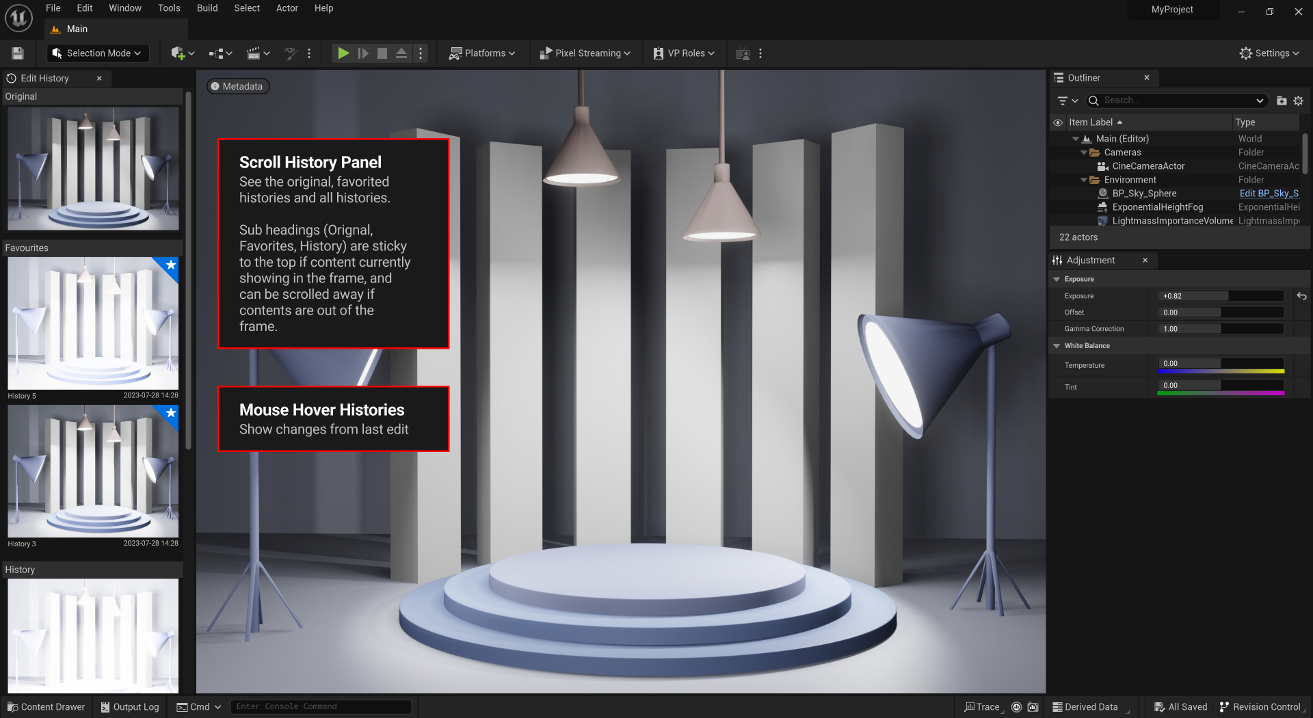Click the Trace status bar button
The height and width of the screenshot is (718, 1313).
tap(983, 707)
